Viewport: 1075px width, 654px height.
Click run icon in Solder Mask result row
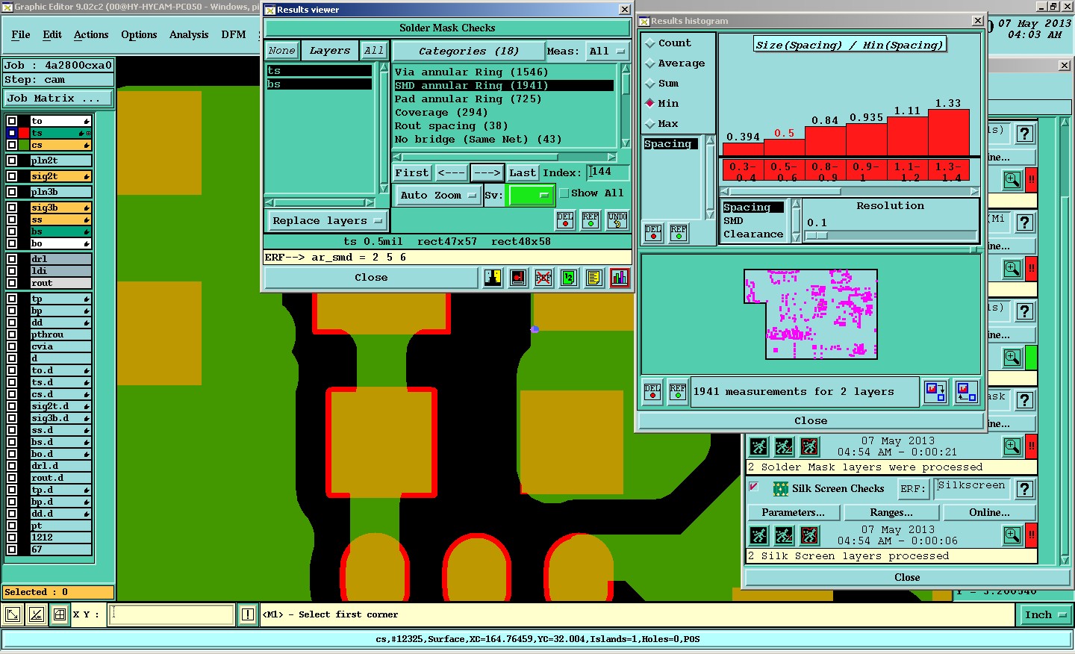coord(759,446)
